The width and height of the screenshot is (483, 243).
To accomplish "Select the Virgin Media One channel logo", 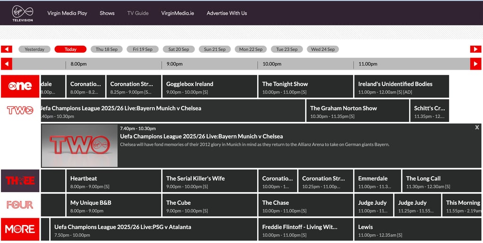I will [20, 86].
